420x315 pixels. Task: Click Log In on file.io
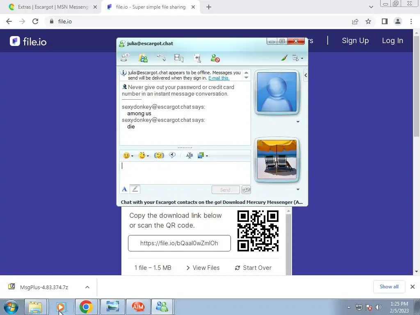tap(393, 41)
